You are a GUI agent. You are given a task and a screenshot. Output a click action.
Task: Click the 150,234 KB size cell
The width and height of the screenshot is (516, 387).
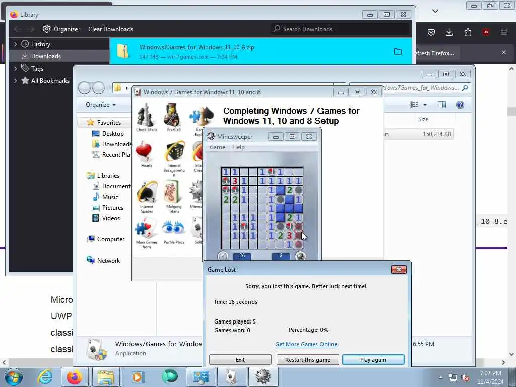tap(437, 134)
